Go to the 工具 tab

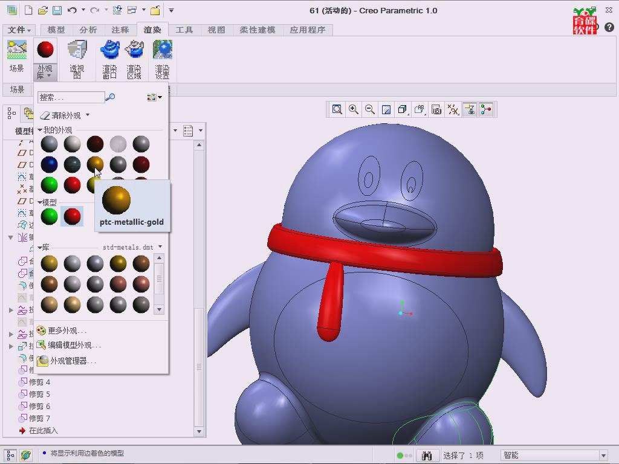click(184, 30)
